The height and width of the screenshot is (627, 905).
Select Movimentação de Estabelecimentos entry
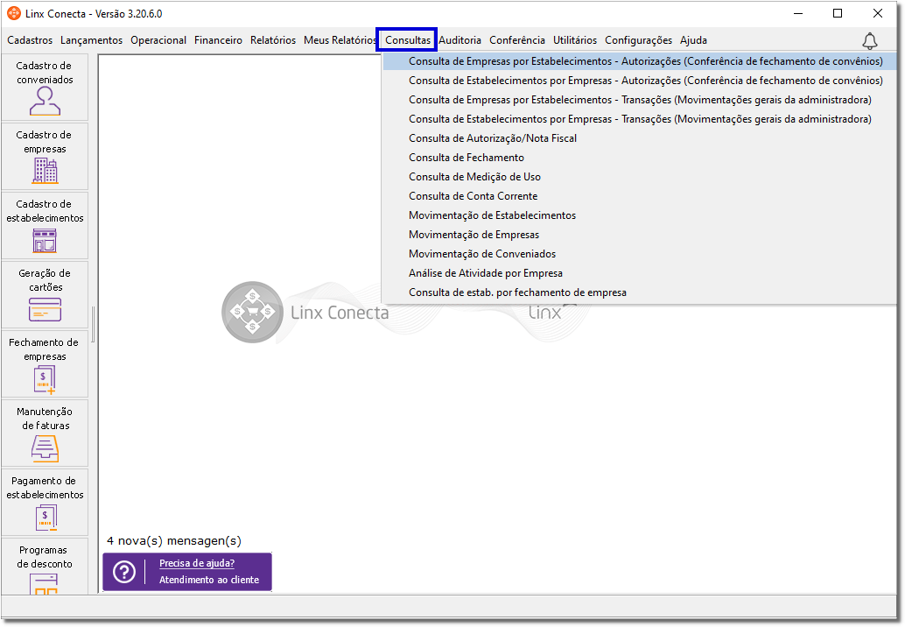[x=640, y=215]
